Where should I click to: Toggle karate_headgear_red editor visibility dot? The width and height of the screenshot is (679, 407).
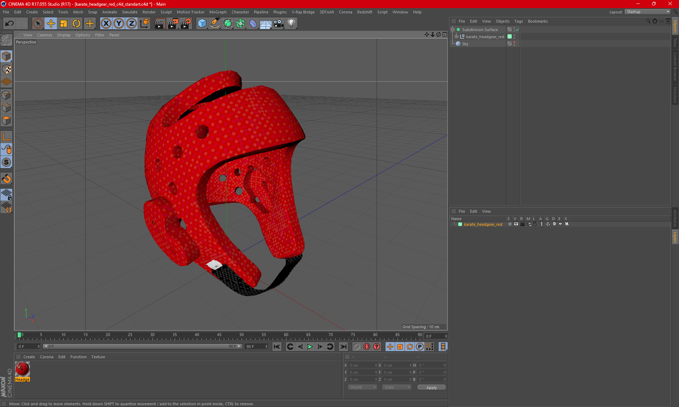pyautogui.click(x=514, y=35)
